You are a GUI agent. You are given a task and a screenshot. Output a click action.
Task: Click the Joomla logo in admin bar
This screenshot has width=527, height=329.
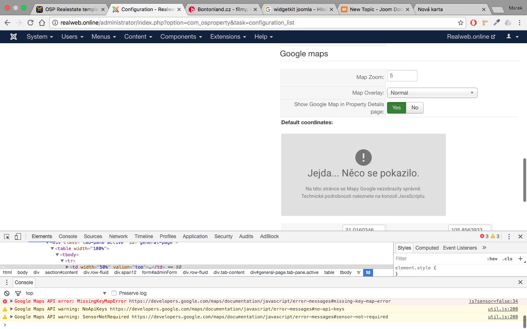point(14,37)
